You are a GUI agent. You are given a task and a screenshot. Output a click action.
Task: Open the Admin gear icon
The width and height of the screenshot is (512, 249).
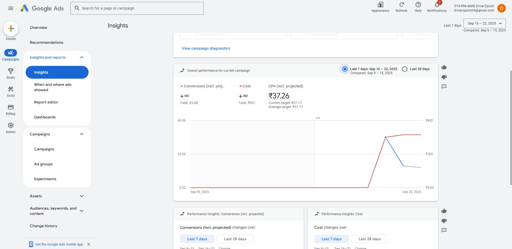pyautogui.click(x=11, y=125)
